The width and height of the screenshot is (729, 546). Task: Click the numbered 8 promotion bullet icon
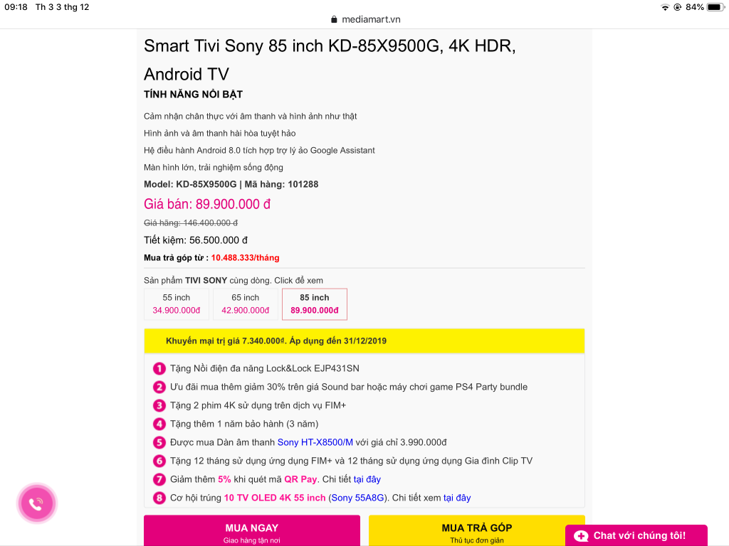coord(159,498)
